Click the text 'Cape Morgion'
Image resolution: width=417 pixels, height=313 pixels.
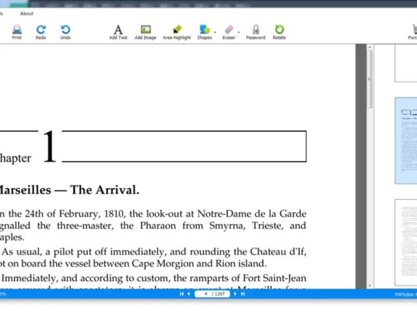[x=163, y=263]
